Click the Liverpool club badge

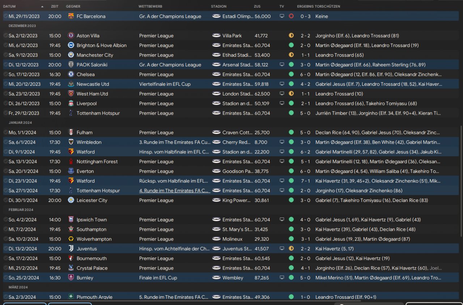[71, 103]
